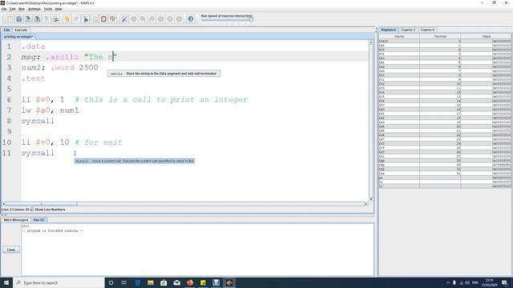Click the 'program is finished running' output text

52,231
